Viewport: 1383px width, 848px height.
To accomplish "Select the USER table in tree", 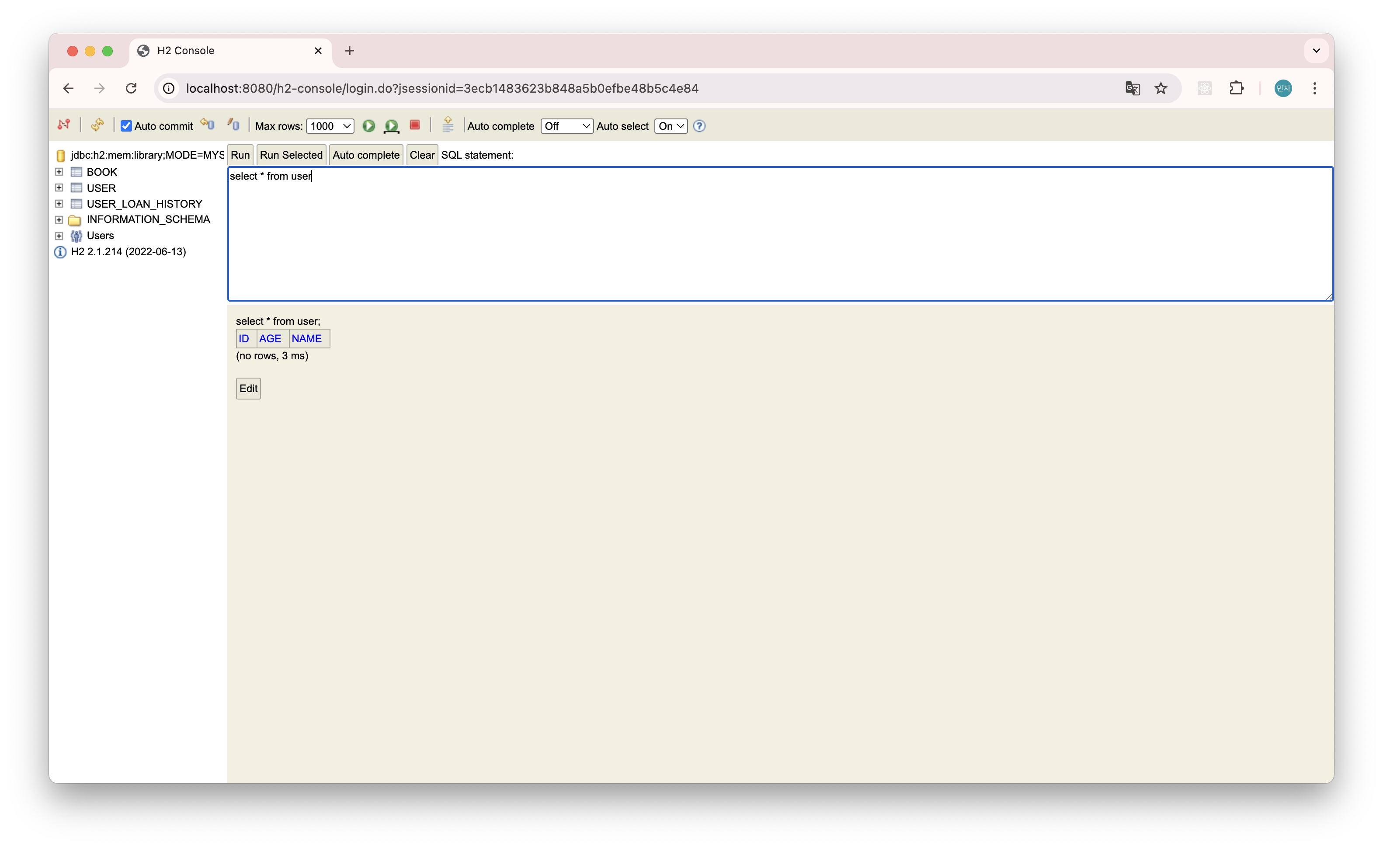I will (x=101, y=188).
